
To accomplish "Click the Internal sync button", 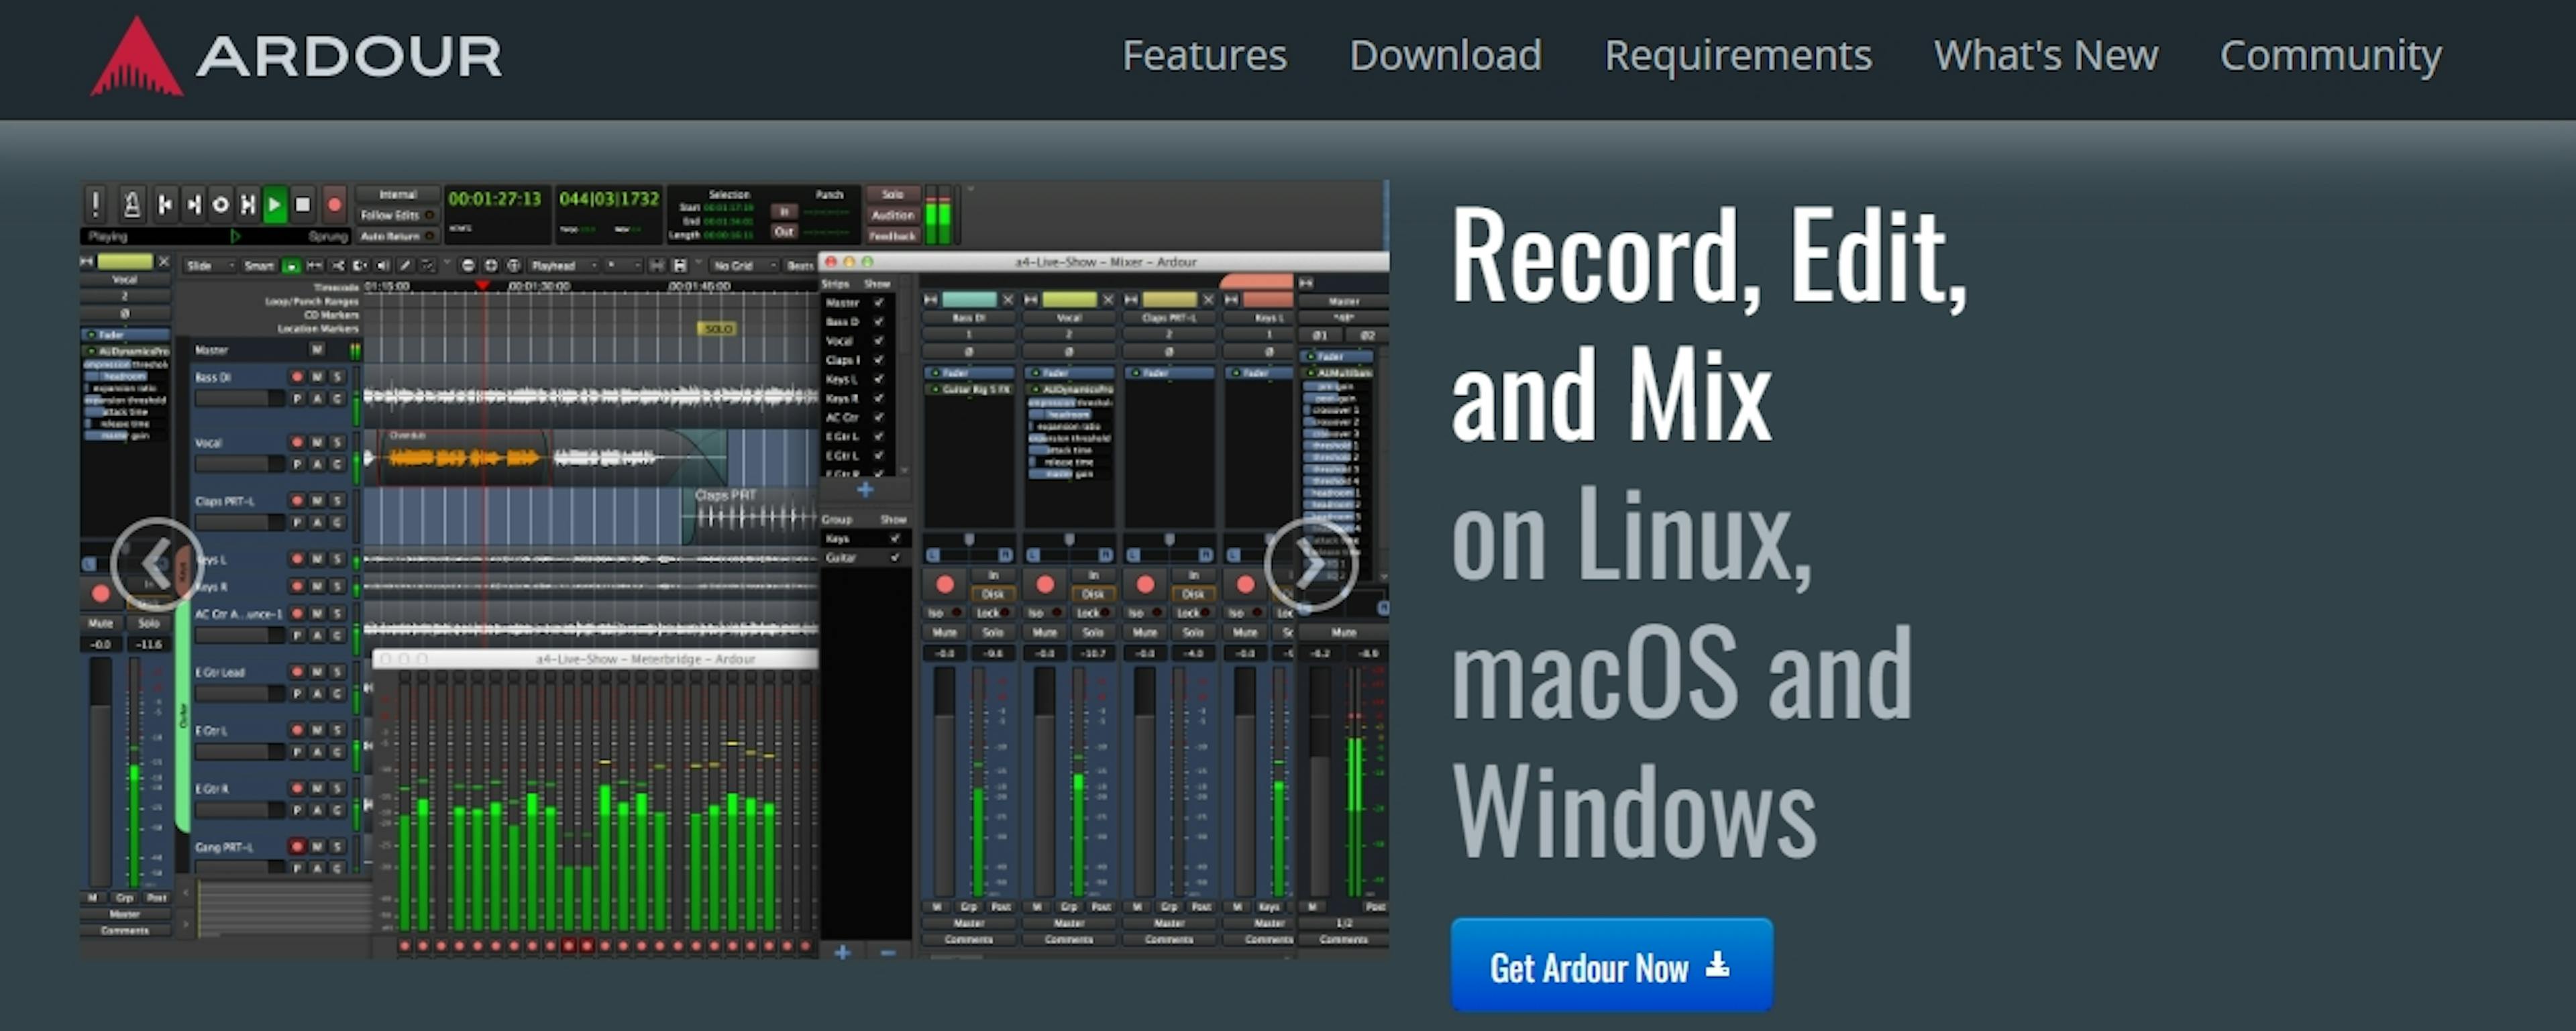I will [x=397, y=194].
